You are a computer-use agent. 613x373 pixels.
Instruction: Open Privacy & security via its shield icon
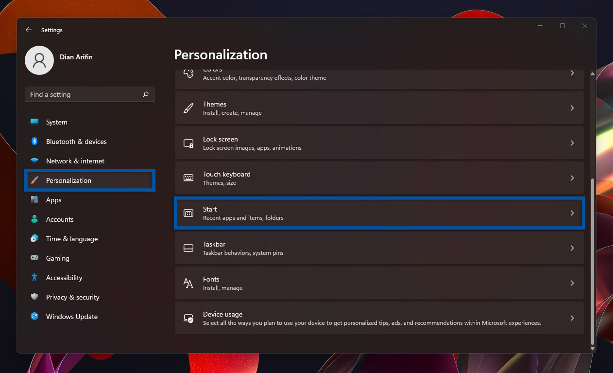click(x=34, y=297)
